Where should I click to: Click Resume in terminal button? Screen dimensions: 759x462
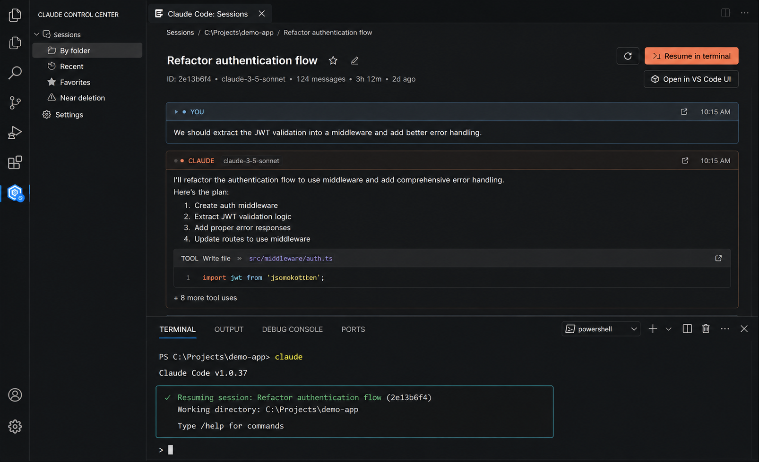[x=691, y=56]
